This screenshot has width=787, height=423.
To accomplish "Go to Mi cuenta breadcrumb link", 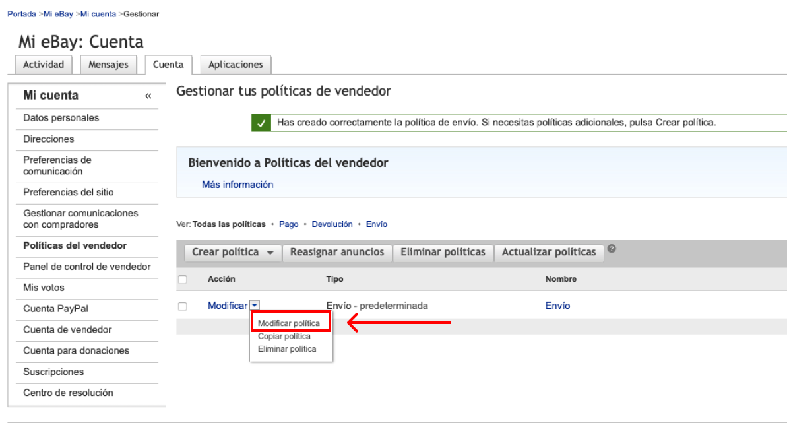I will click(98, 14).
